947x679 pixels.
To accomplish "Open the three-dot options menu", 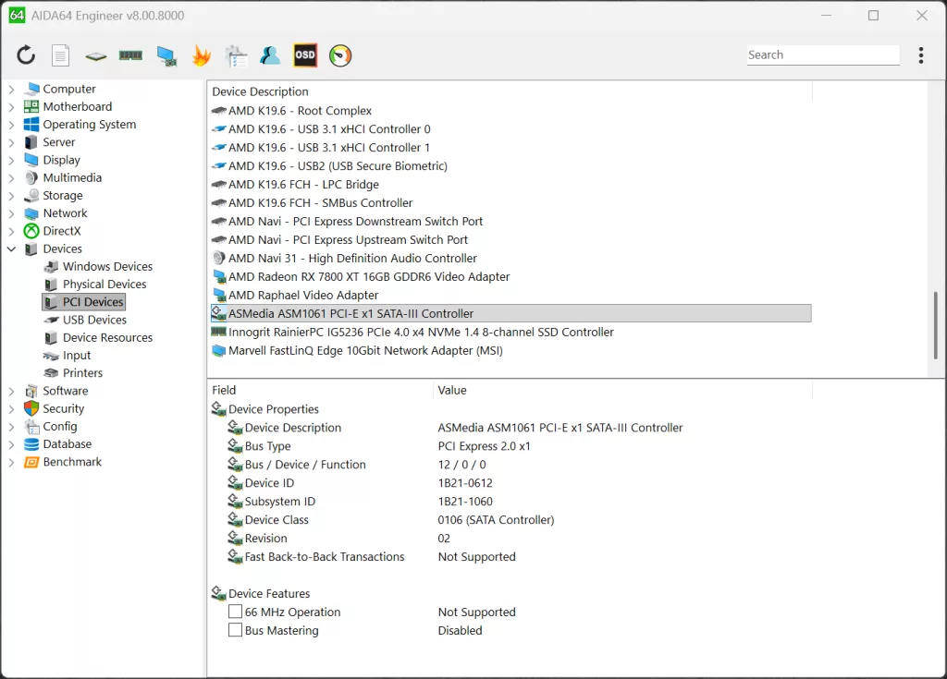I will coord(920,55).
